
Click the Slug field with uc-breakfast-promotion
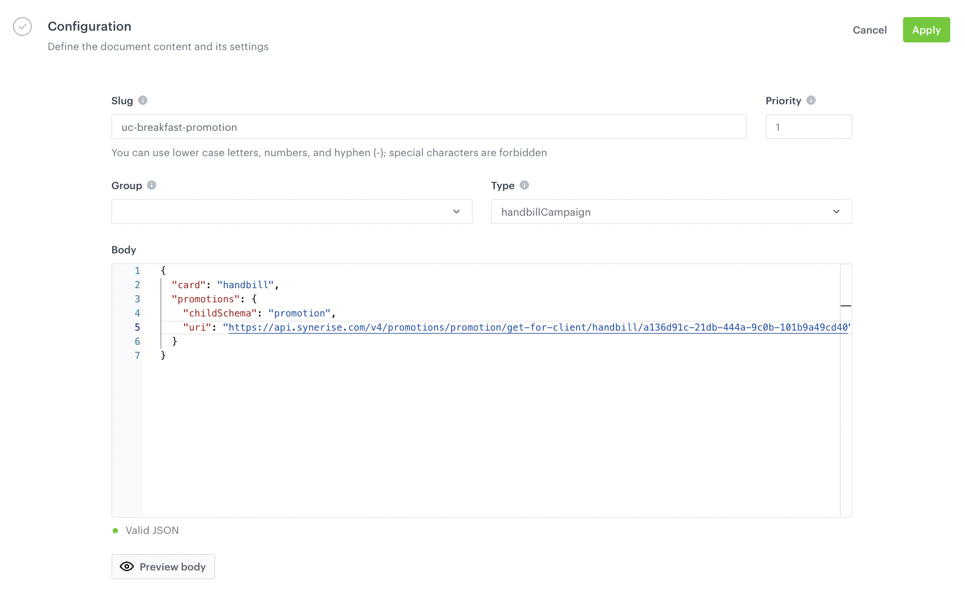coord(428,127)
